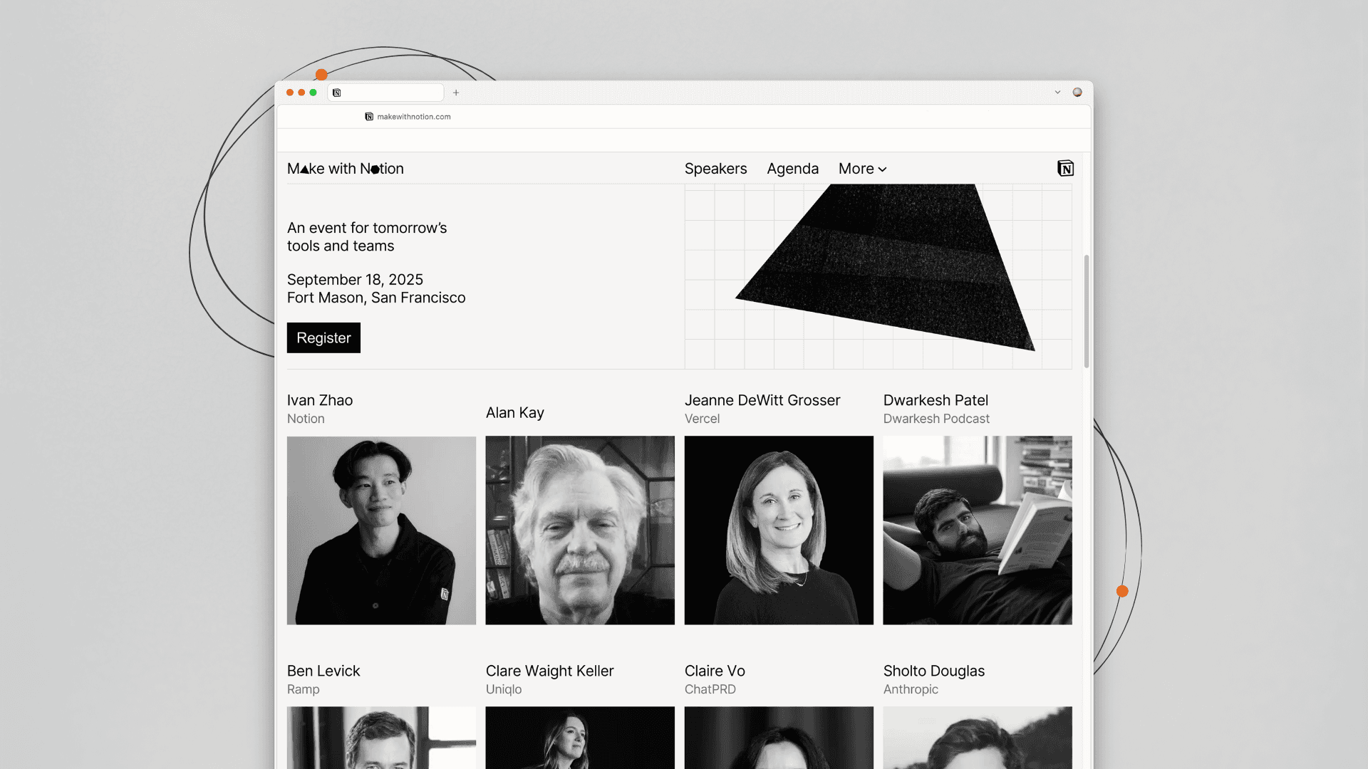Click the Notion logo icon in header

click(1065, 169)
